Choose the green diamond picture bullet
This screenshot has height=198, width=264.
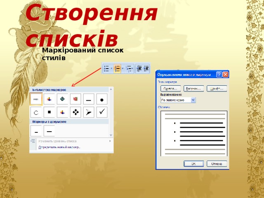62,99
